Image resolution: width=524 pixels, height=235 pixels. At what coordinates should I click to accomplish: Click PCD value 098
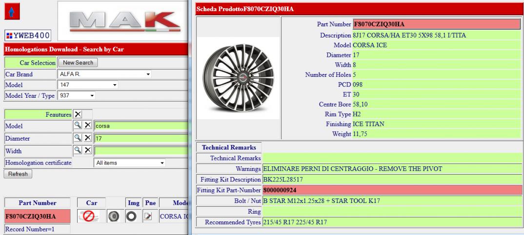[x=358, y=85]
